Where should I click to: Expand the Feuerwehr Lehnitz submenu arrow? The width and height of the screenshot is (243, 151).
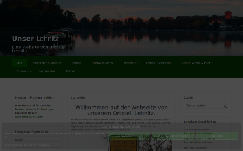[115, 63]
